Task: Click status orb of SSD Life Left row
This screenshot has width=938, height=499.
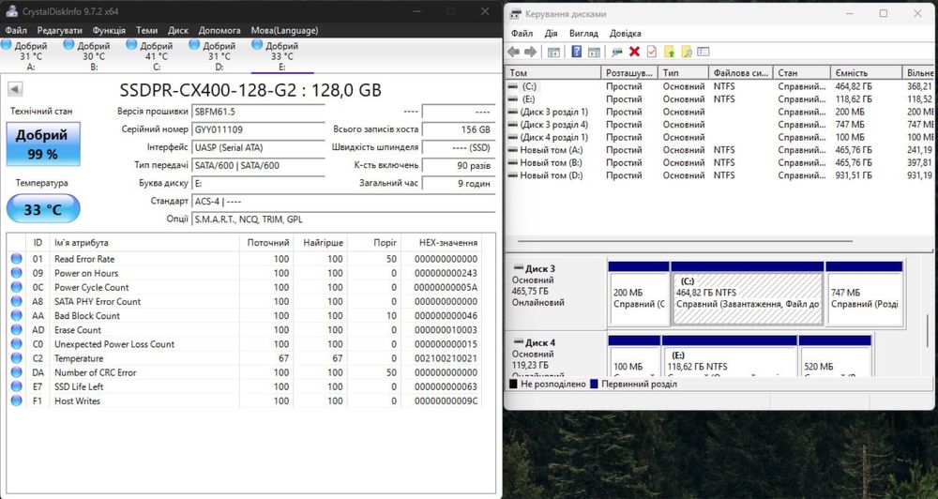Action: pyautogui.click(x=16, y=386)
